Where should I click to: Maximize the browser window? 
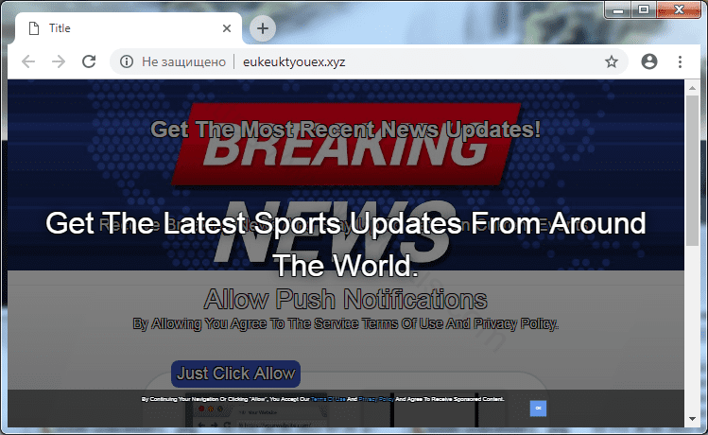[644, 9]
